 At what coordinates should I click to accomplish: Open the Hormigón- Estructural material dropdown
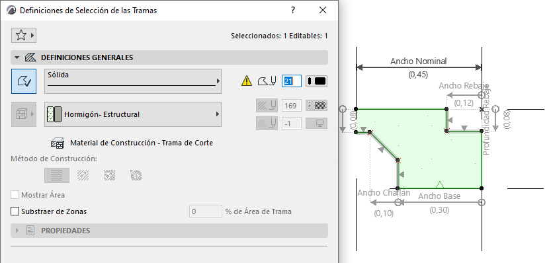point(133,114)
